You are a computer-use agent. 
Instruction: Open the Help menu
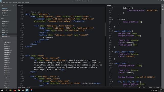[x=23, y=3]
